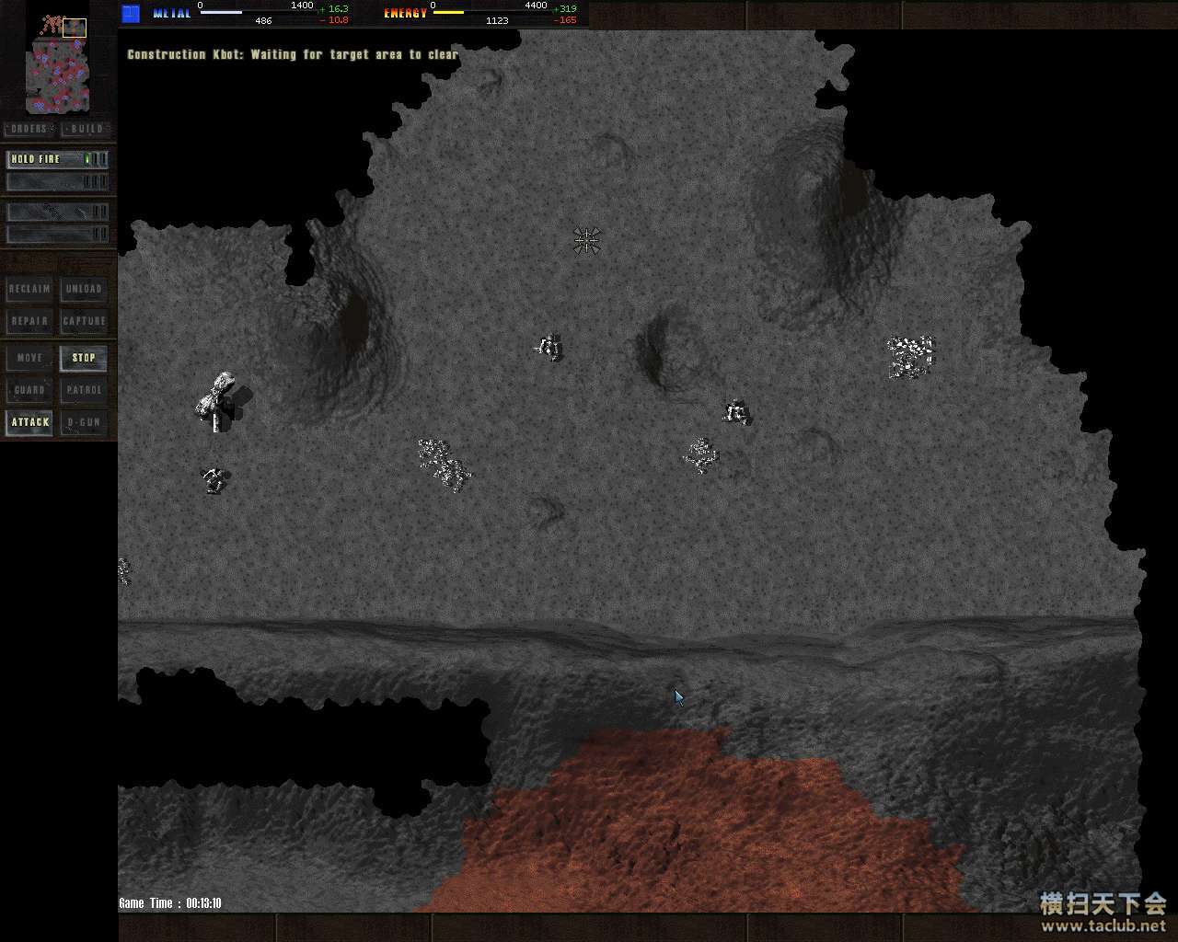Select the Kbot below the tall tower
The width and height of the screenshot is (1178, 942).
[x=214, y=479]
